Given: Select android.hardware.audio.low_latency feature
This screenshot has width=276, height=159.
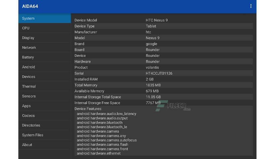Looking at the screenshot, I should [107, 114].
